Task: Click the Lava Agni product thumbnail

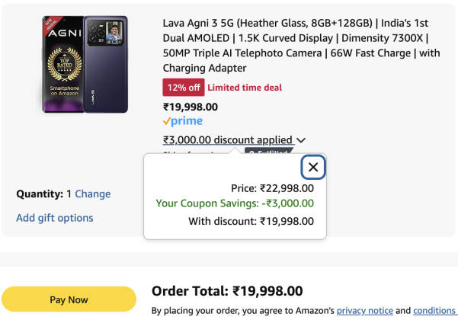Action: pos(84,65)
